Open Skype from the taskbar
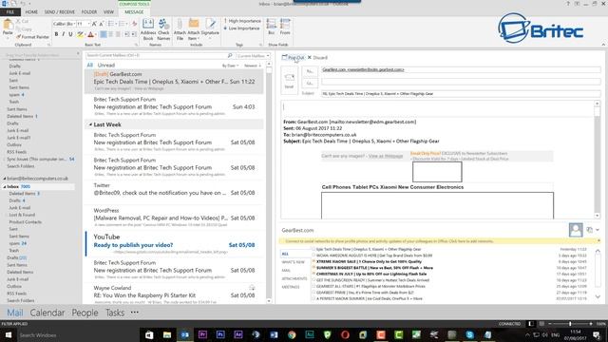The width and height of the screenshot is (608, 342). click(x=470, y=334)
